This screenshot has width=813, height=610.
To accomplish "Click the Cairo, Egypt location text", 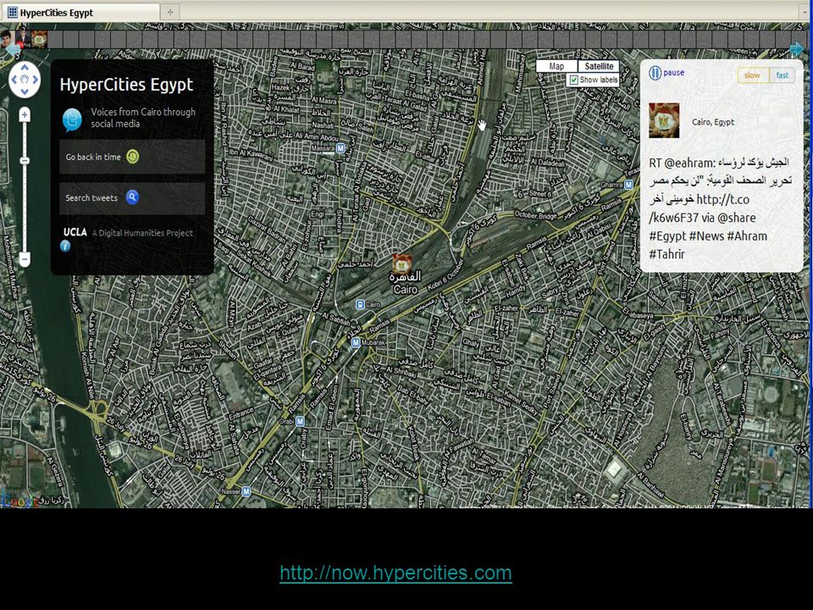I will [x=713, y=122].
